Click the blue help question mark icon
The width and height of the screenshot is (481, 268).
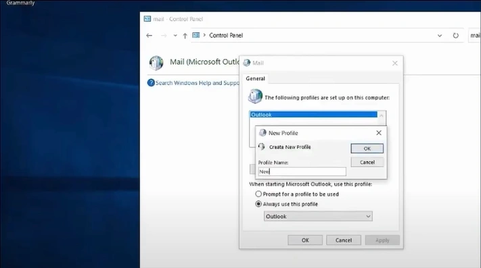point(151,82)
